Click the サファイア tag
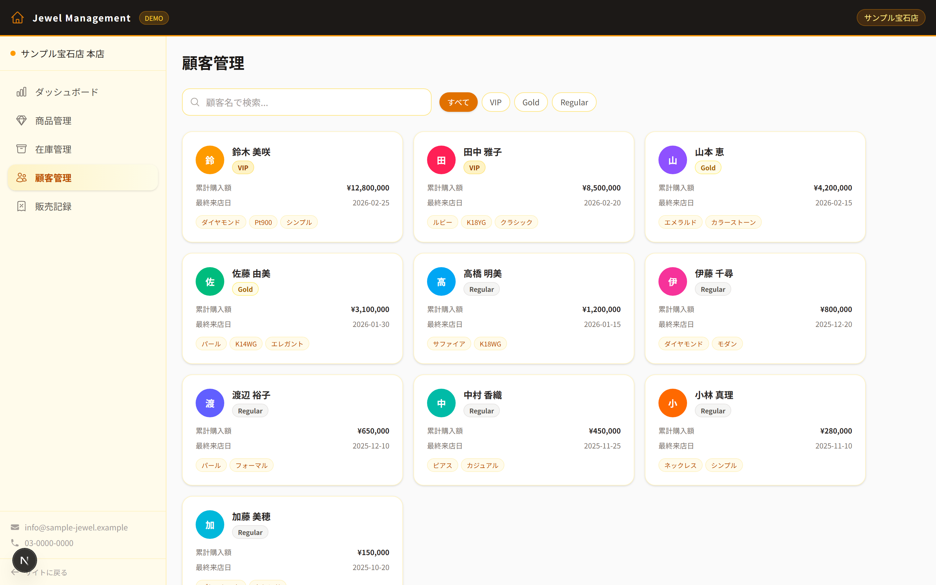 point(448,344)
